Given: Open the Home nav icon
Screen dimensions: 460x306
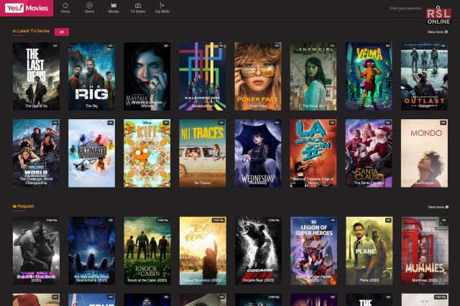Looking at the screenshot, I should pyautogui.click(x=65, y=8).
